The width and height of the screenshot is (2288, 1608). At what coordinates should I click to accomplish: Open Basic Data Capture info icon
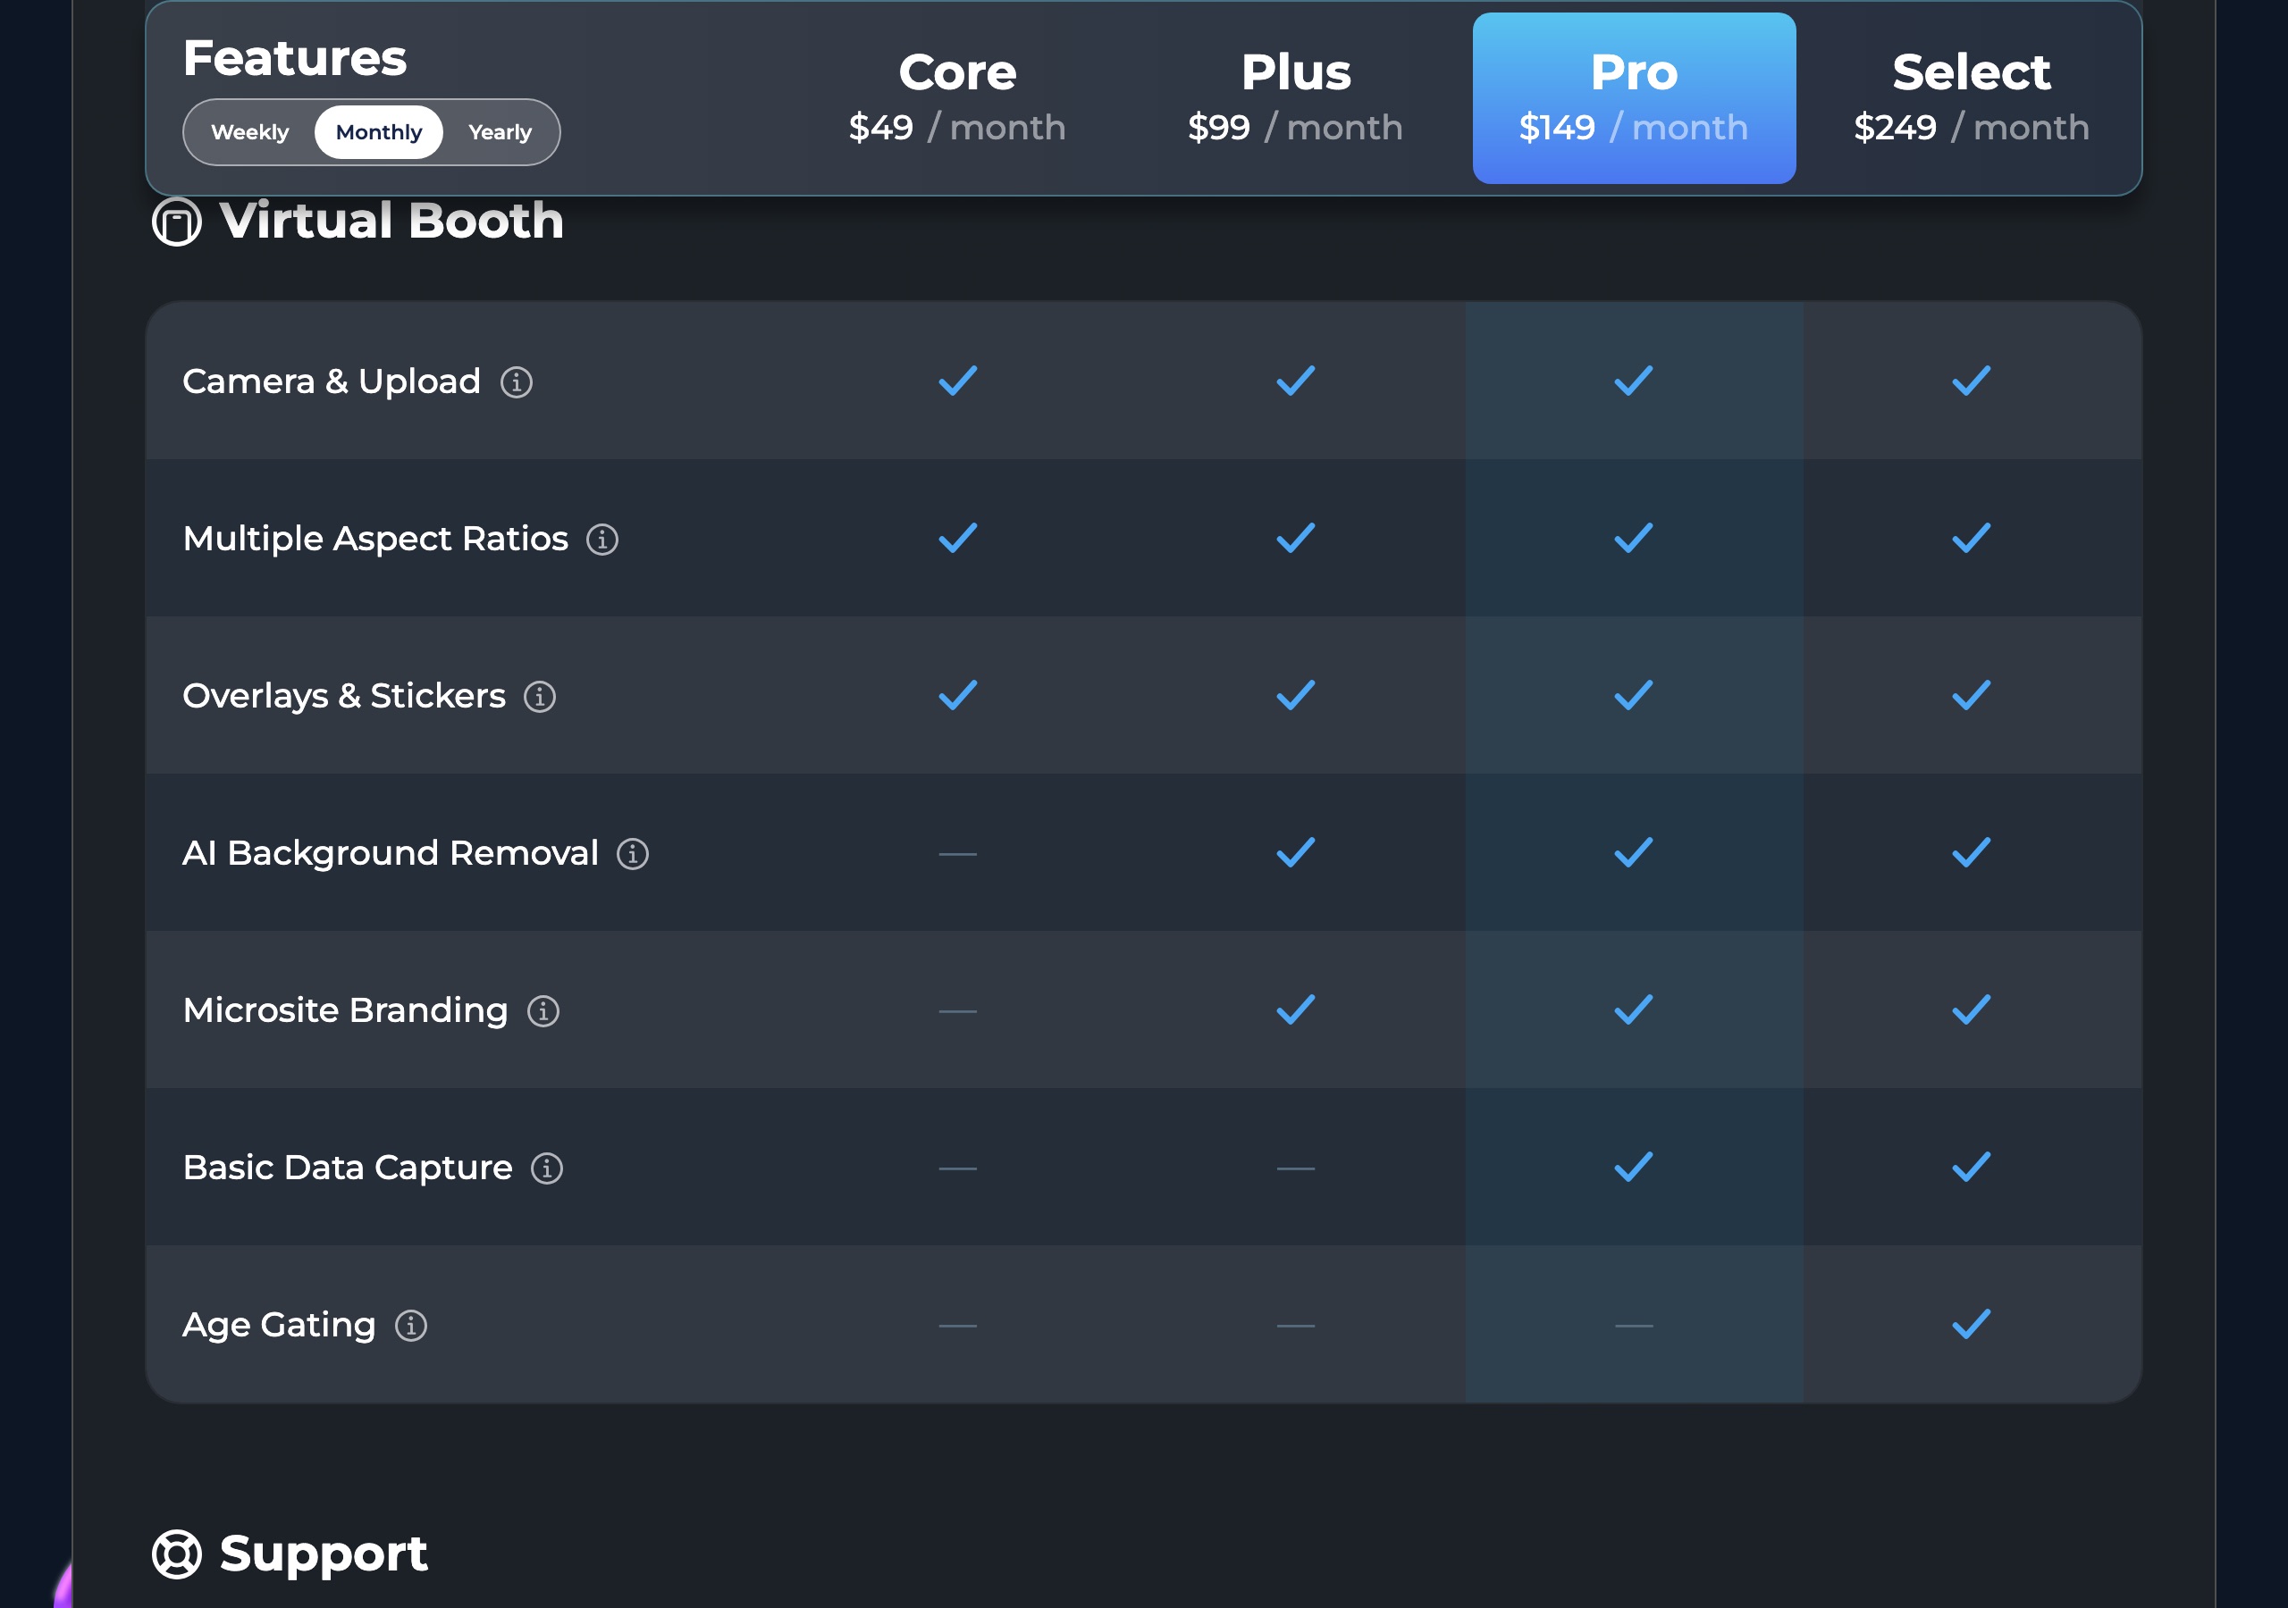pyautogui.click(x=547, y=1168)
